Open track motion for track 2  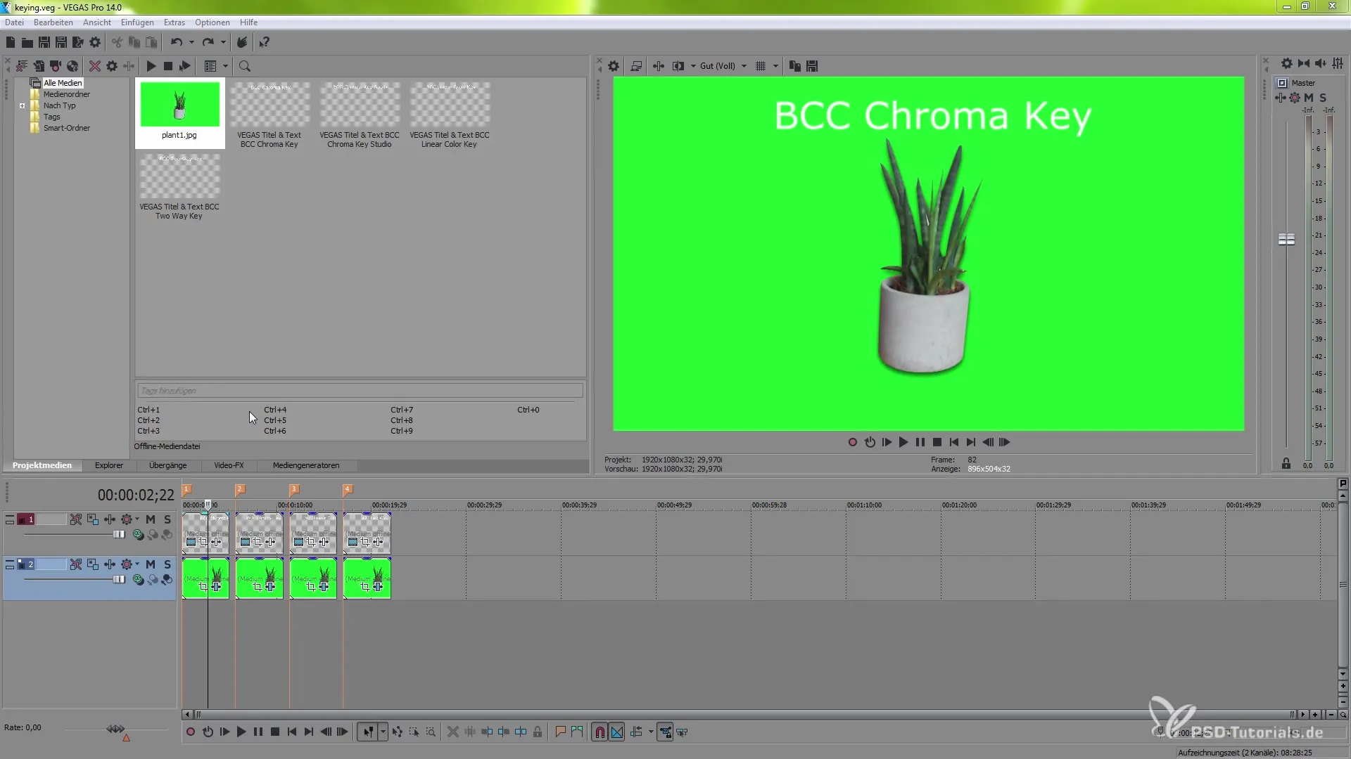tap(93, 564)
